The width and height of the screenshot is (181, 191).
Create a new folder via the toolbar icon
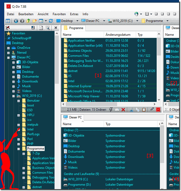34,21
